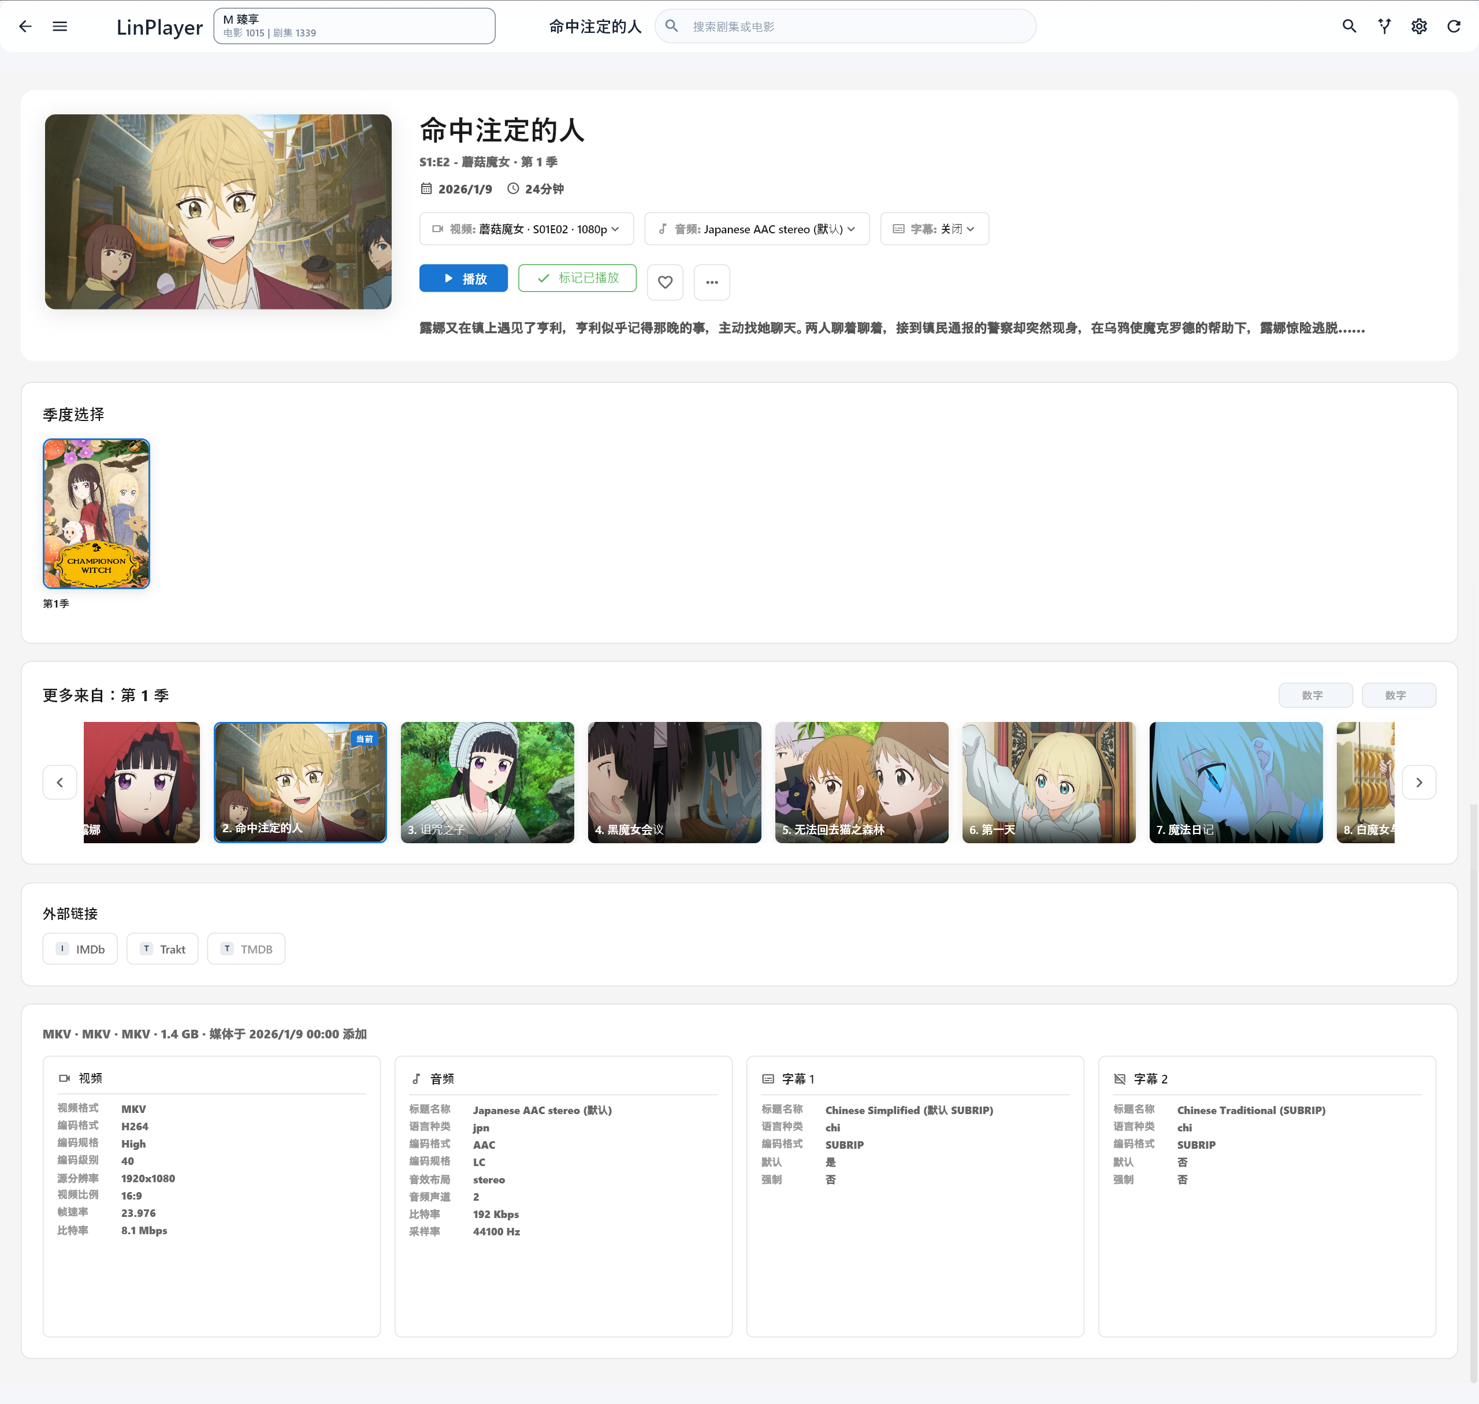Screen dimensions: 1479x1404
Task: Expand the Japanese AAC audio dropdown
Action: click(756, 229)
